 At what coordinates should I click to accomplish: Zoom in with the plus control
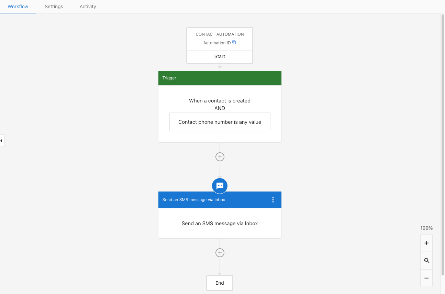(426, 243)
